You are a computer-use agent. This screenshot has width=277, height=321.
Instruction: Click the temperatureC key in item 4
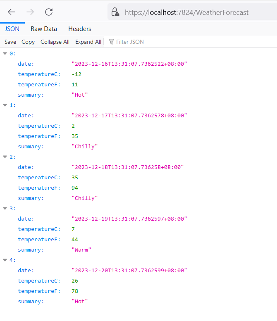coord(39,281)
